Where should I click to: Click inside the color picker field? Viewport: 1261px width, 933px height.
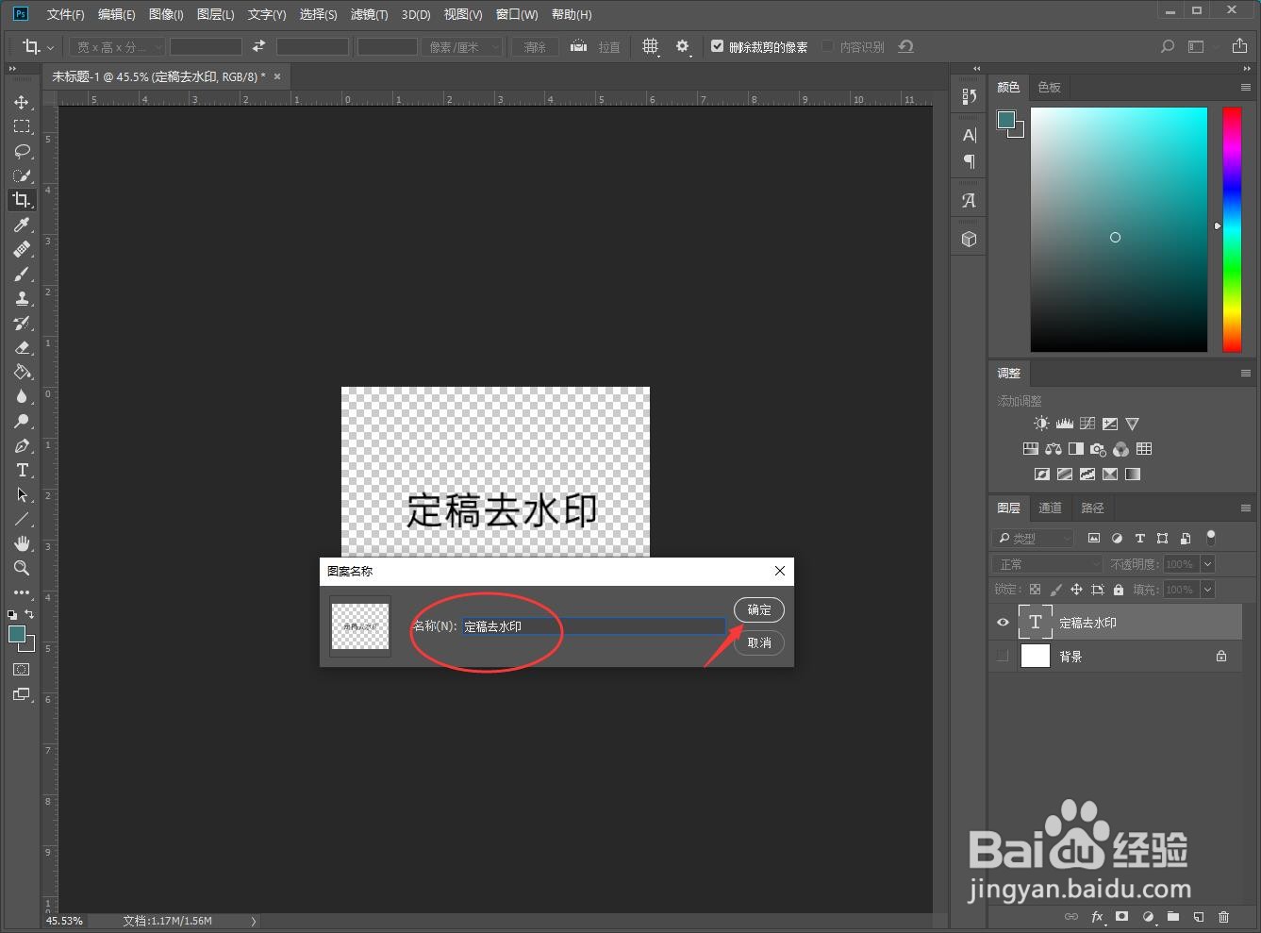pos(1119,229)
